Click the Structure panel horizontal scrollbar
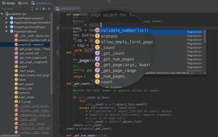 (10, 136)
